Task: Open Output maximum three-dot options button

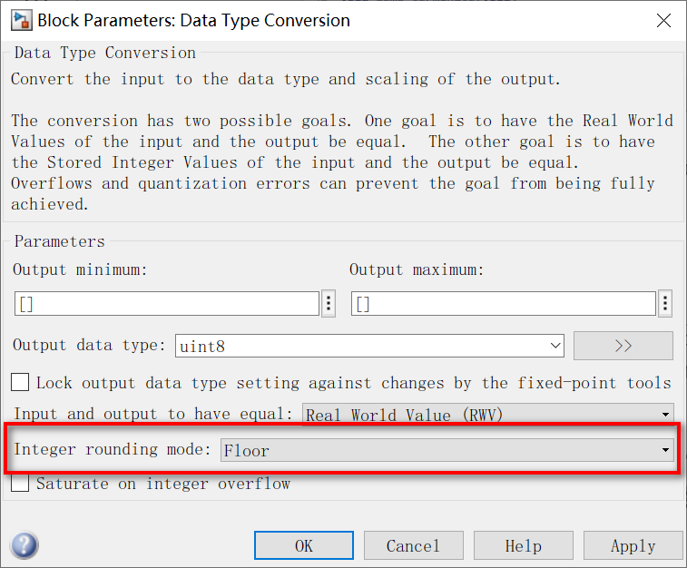Action: pyautogui.click(x=665, y=303)
